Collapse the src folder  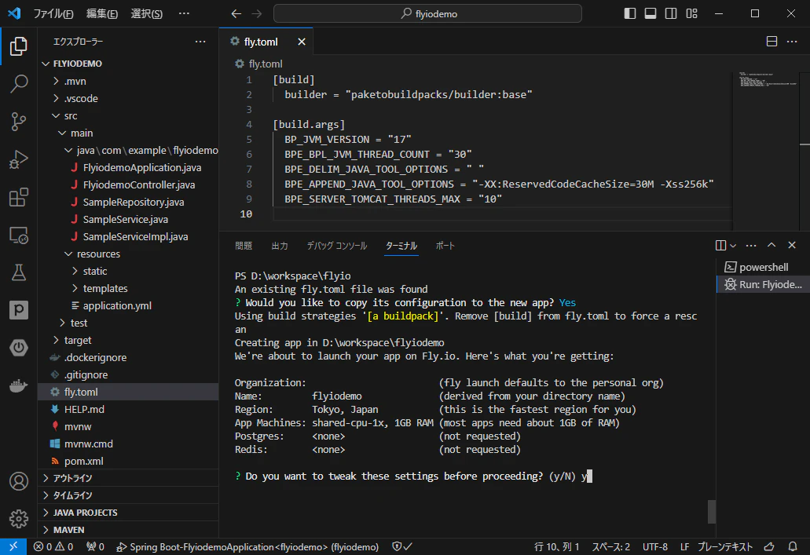tap(57, 115)
